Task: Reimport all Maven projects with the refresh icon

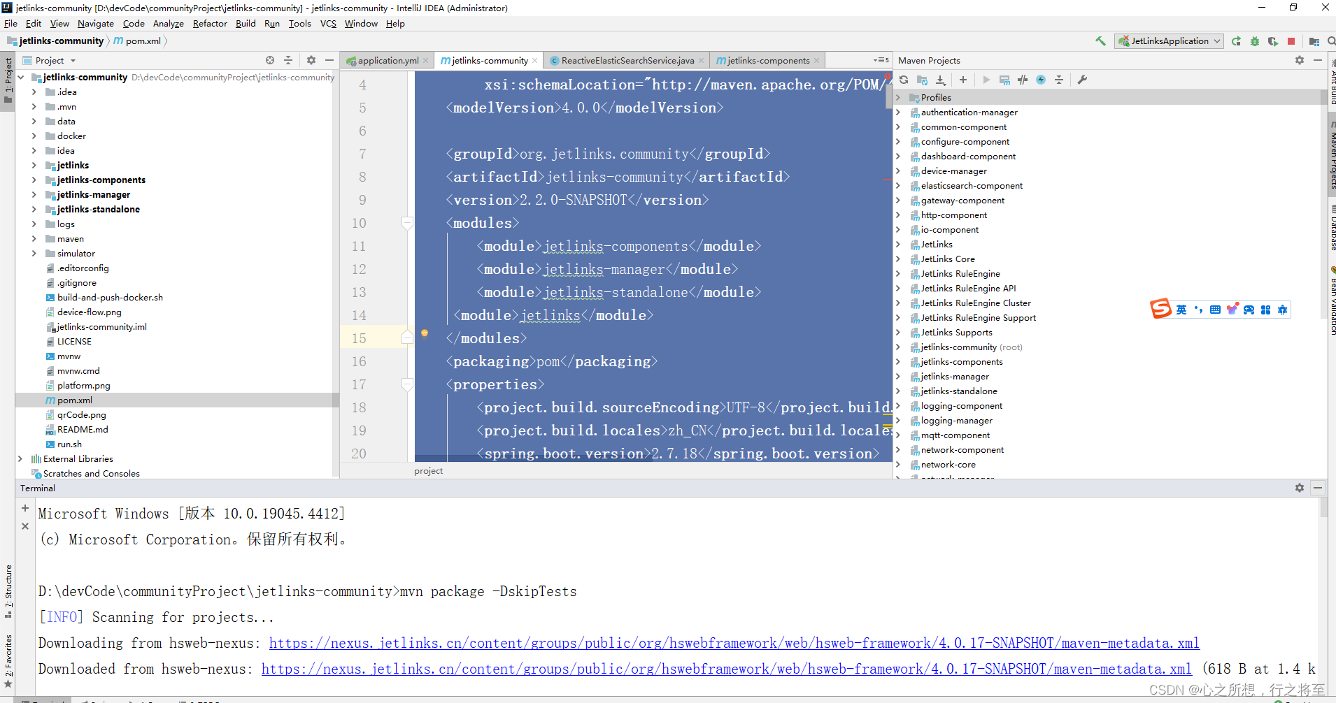Action: click(x=904, y=80)
